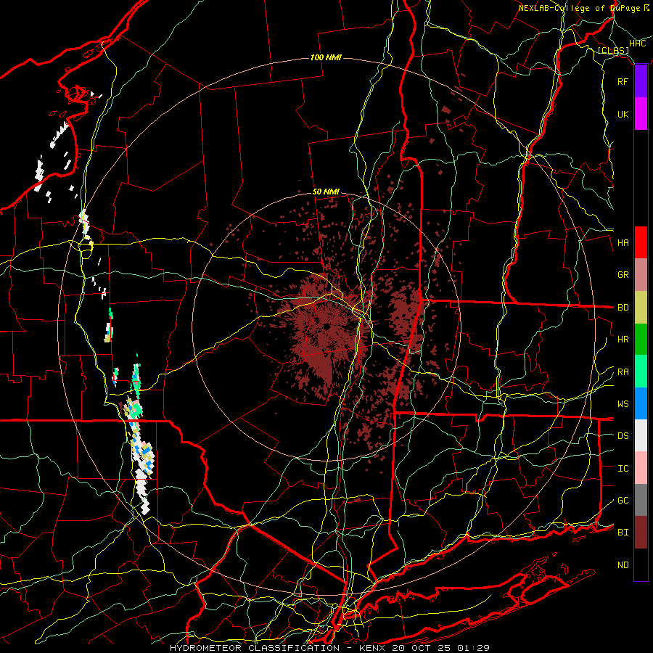Image resolution: width=653 pixels, height=653 pixels.
Task: Click the Hydrometeor Classification title caption
Action: coord(329,648)
